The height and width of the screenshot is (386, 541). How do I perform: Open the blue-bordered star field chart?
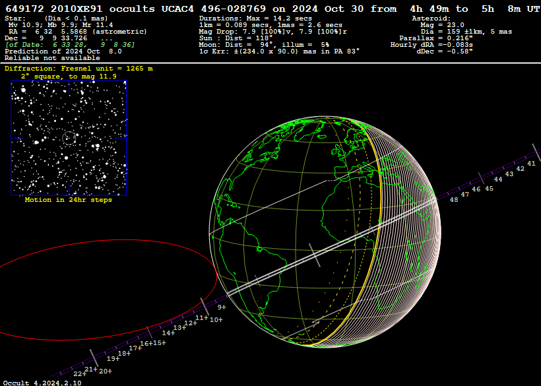point(69,138)
